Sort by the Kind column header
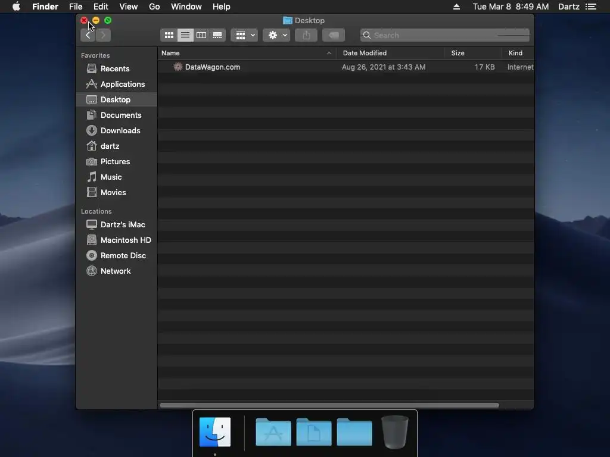The image size is (610, 457). point(518,53)
